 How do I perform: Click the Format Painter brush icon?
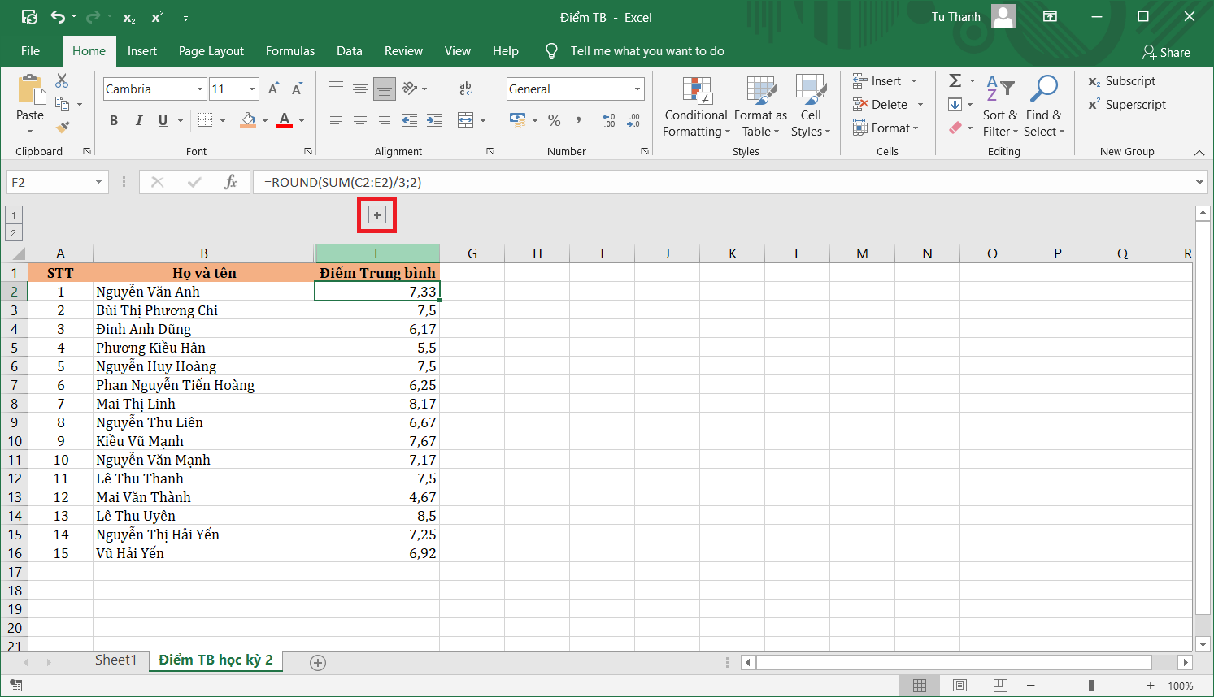(x=63, y=127)
